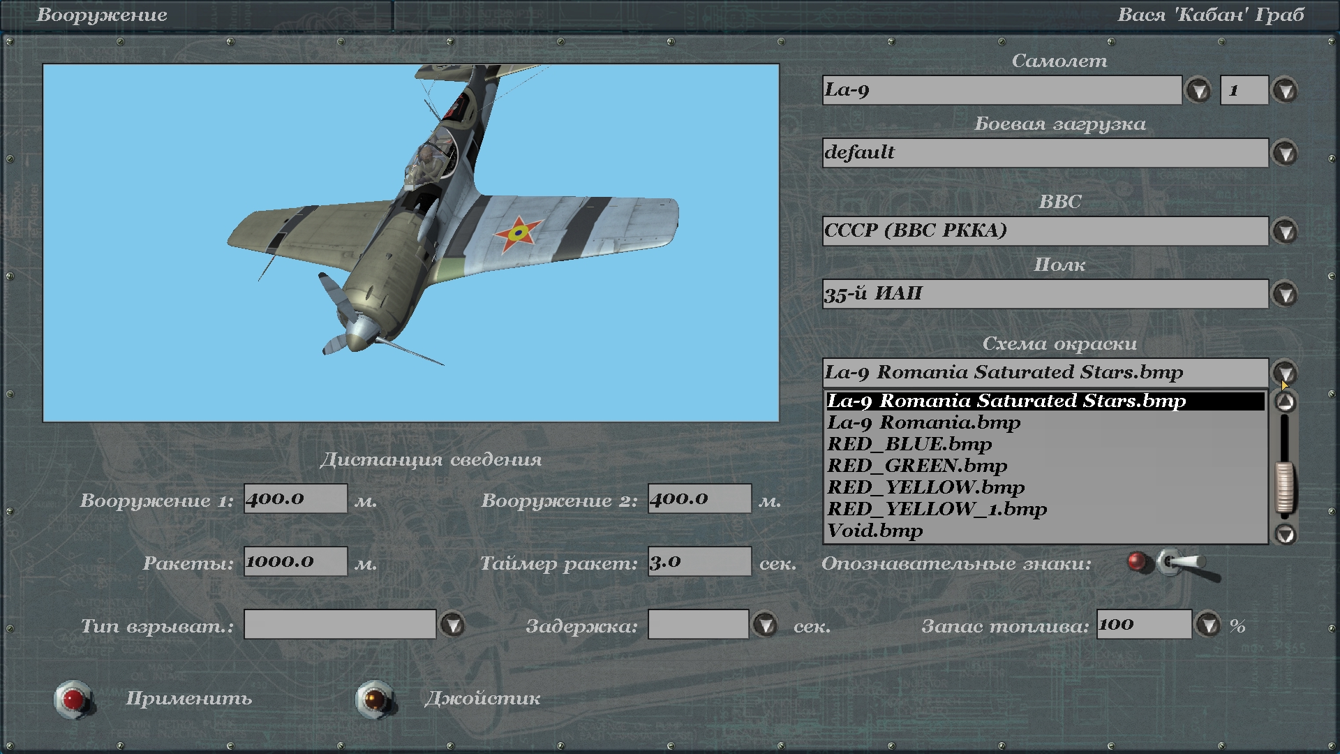
Task: Open the Задержка delay dropdown arrow
Action: click(766, 624)
